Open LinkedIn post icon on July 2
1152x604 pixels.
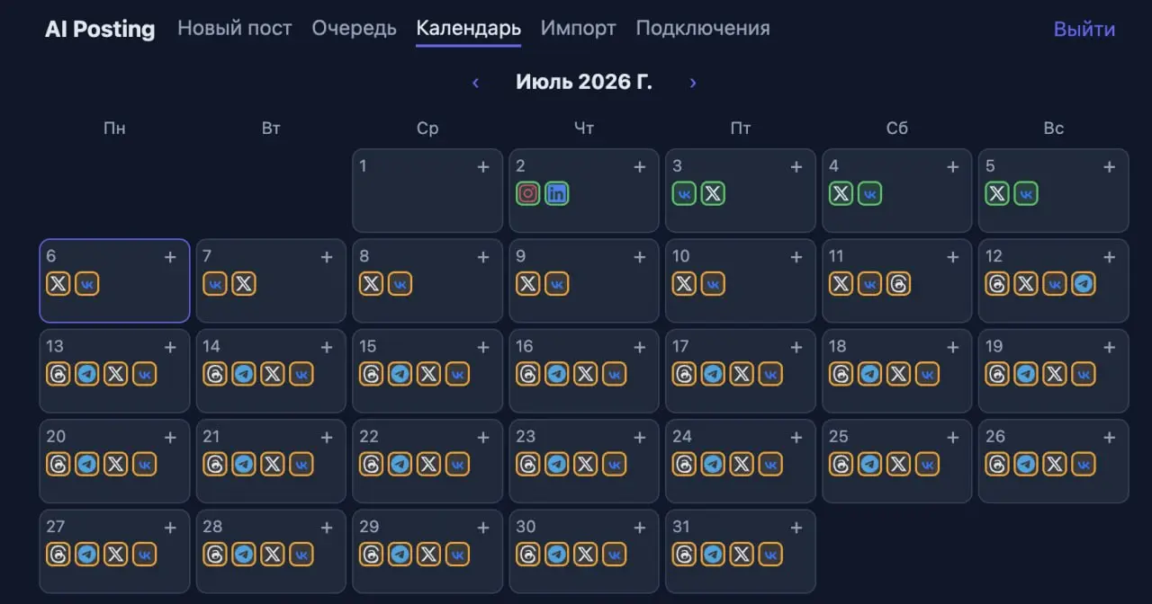557,193
